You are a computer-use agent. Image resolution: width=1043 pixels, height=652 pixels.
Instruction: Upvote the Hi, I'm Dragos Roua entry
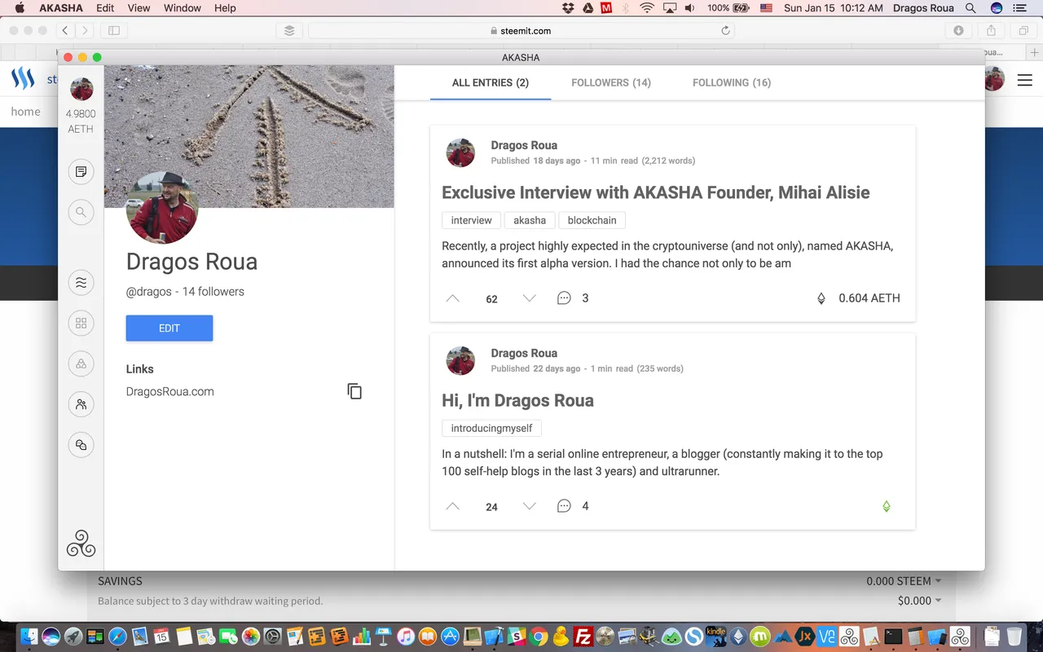tap(453, 506)
